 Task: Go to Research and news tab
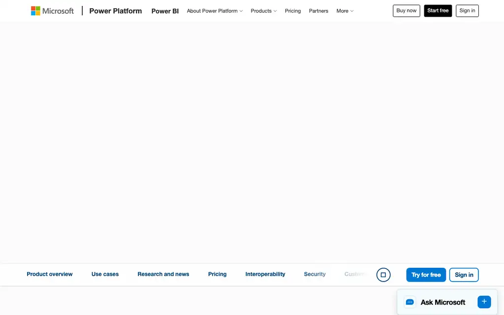[163, 274]
